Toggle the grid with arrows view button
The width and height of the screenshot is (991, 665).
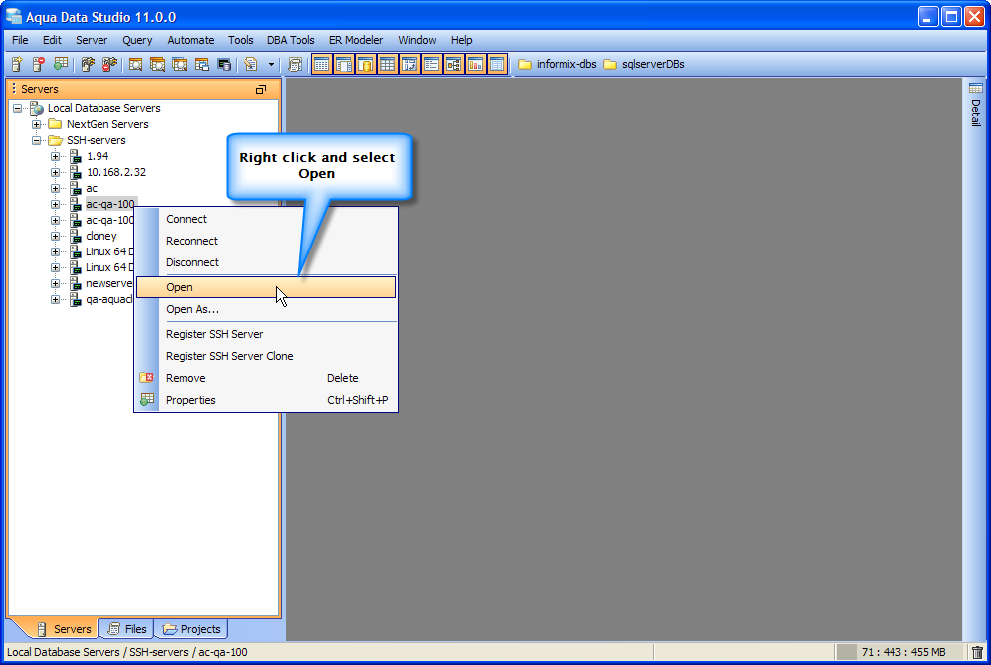click(x=410, y=64)
